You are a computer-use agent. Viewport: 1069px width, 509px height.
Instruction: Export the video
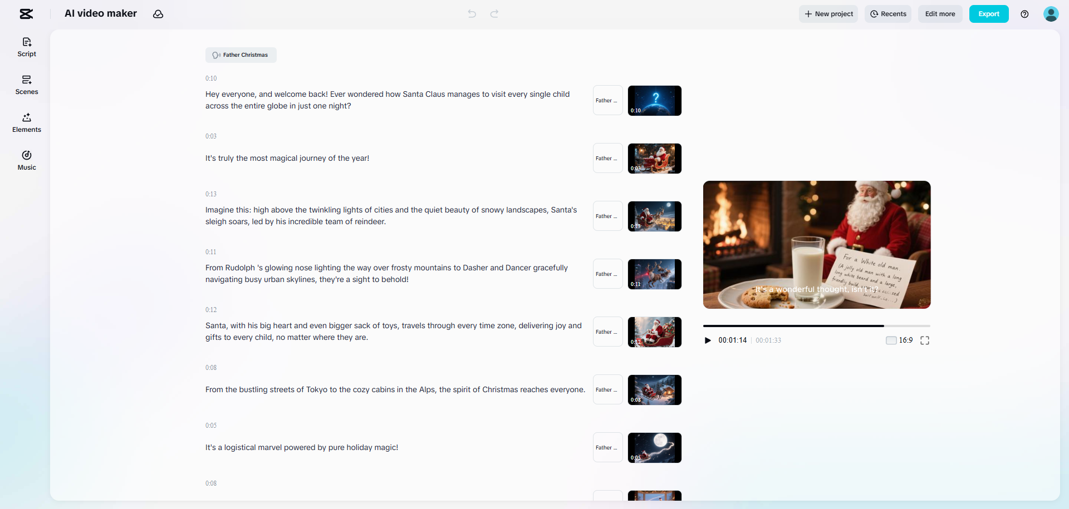989,14
